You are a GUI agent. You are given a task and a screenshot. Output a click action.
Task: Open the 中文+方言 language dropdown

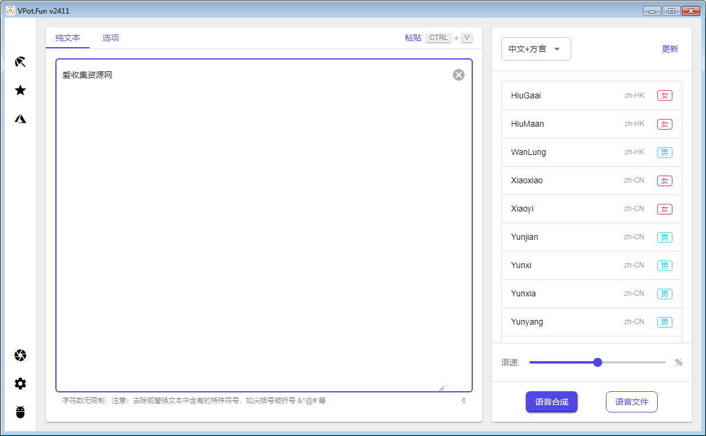pyautogui.click(x=536, y=49)
